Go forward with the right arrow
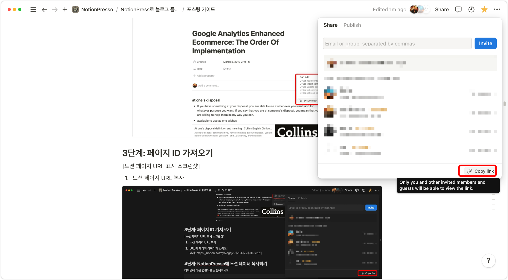 pyautogui.click(x=55, y=10)
